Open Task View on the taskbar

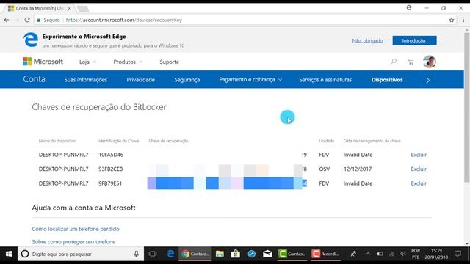pos(153,254)
